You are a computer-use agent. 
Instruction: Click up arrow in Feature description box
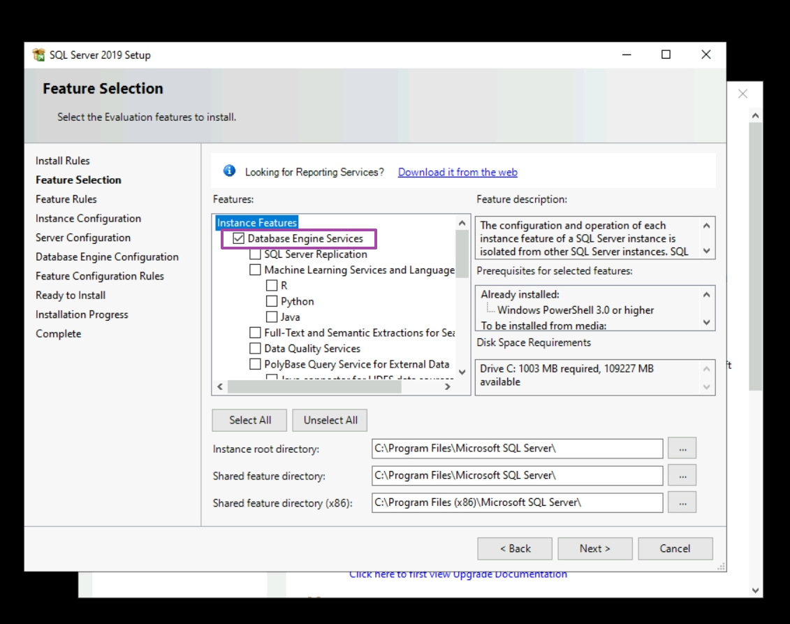(706, 226)
